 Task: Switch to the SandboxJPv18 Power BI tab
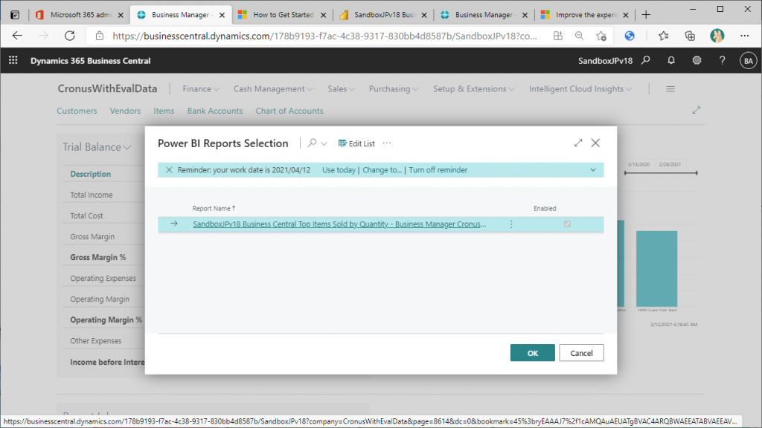[384, 15]
